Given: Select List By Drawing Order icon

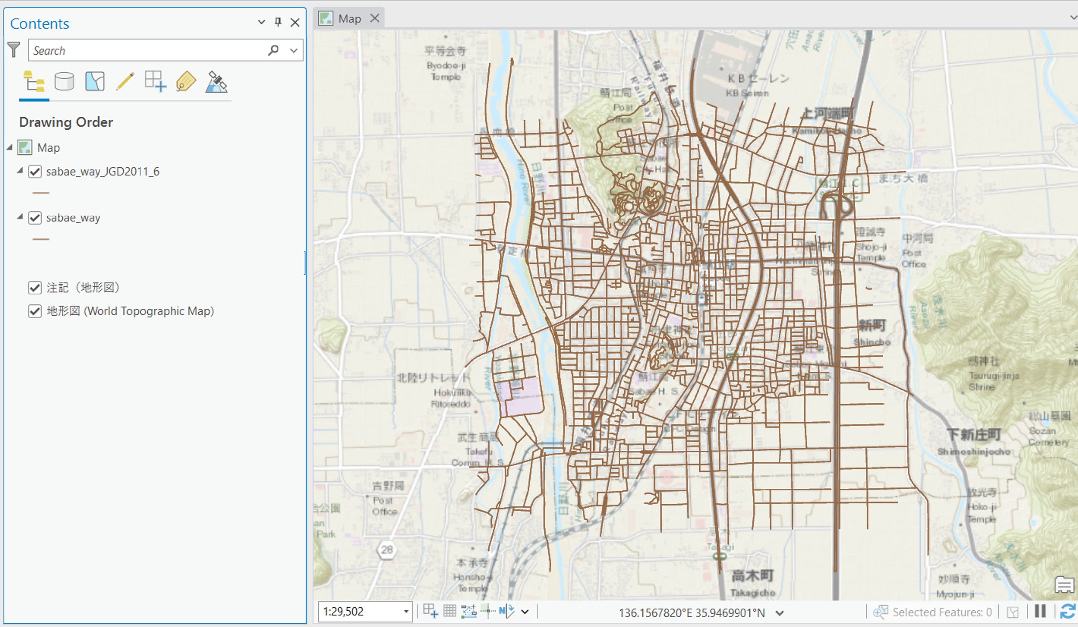Looking at the screenshot, I should tap(34, 81).
